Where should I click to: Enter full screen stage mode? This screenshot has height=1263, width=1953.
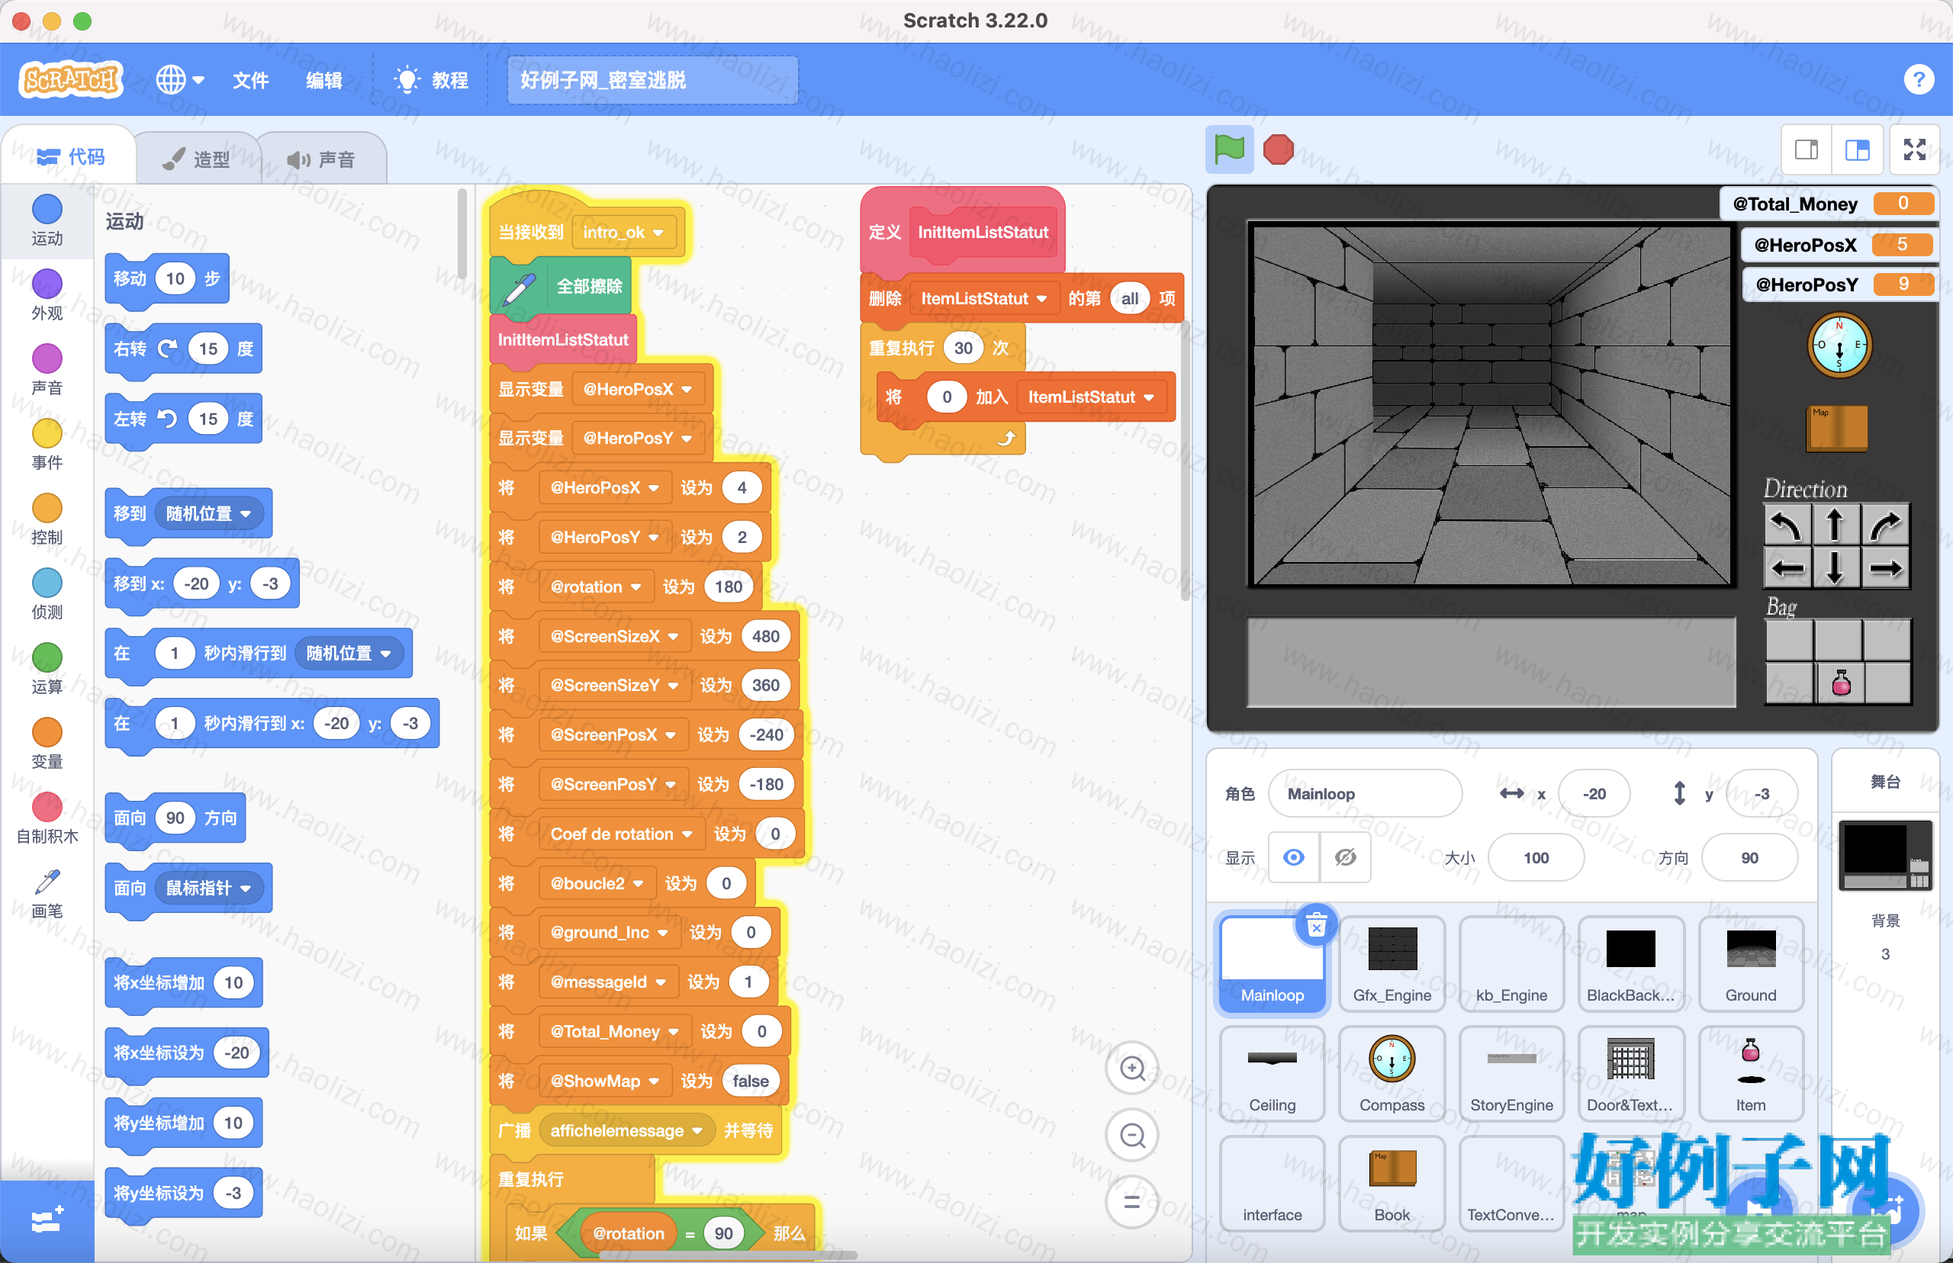tap(1914, 149)
